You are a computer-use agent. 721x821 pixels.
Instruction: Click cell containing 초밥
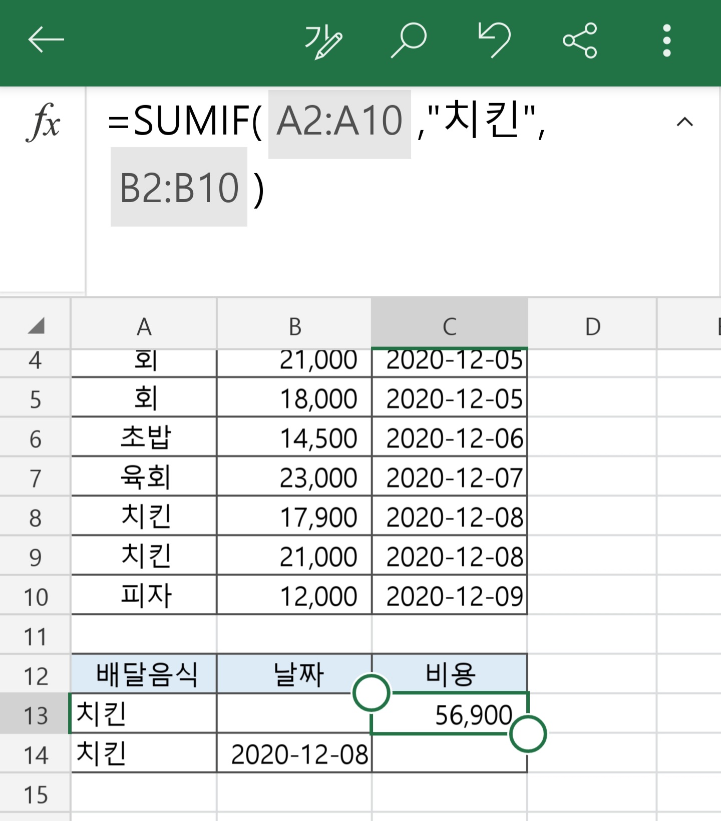click(x=144, y=437)
